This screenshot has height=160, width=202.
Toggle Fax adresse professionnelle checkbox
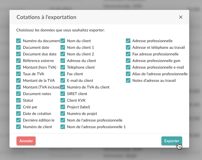point(128,54)
